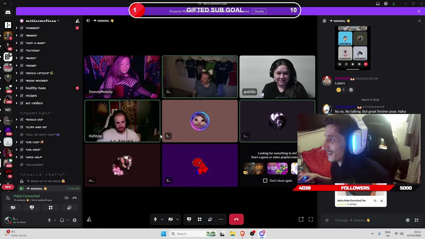The height and width of the screenshot is (239, 425).
Task: Toggle the sad emoji reaction on Losers message
Action: pyautogui.click(x=341, y=90)
